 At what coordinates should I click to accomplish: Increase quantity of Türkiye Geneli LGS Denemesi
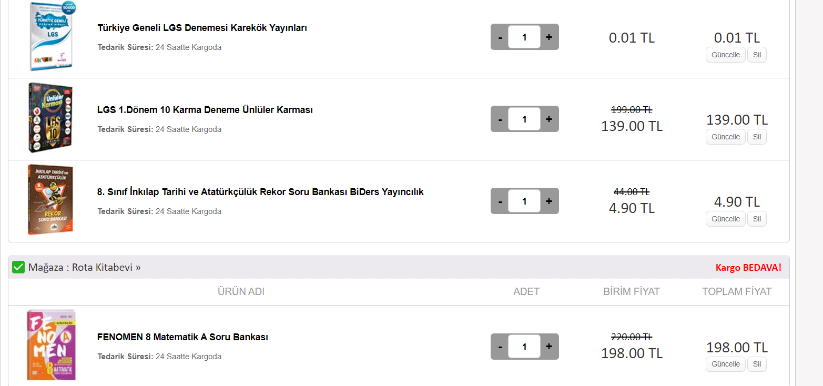pyautogui.click(x=549, y=37)
